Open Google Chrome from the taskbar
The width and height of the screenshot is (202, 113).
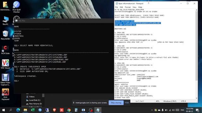(69, 110)
